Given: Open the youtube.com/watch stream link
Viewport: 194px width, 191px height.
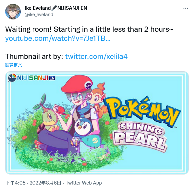Looking at the screenshot, I should coord(58,39).
